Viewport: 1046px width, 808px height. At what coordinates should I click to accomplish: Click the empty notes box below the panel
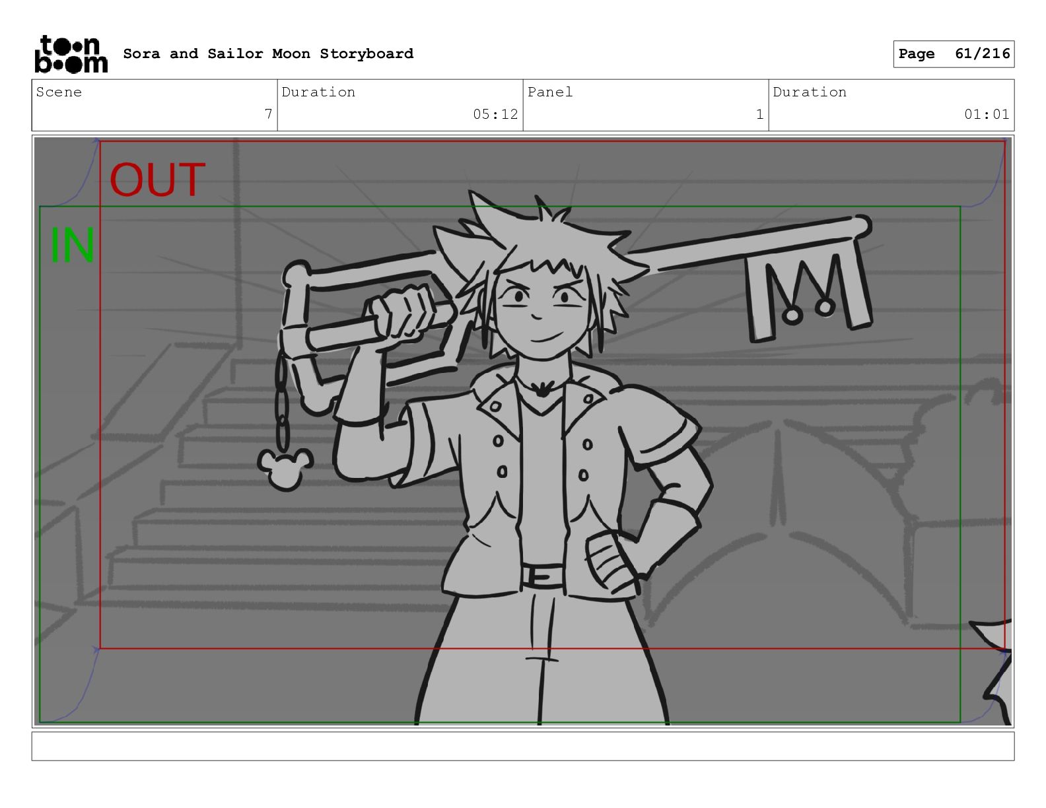pyautogui.click(x=523, y=746)
